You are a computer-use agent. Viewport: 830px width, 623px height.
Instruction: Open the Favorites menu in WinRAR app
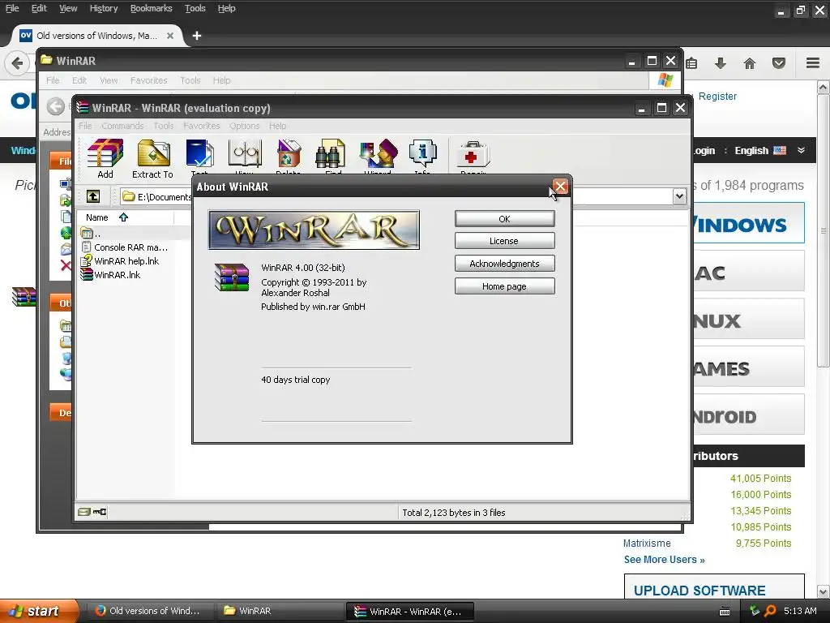201,126
